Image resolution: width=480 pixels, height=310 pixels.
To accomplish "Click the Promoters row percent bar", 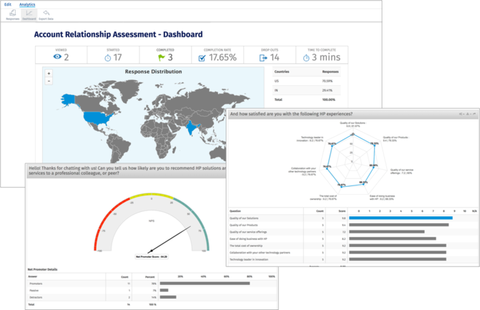I will (x=205, y=284).
